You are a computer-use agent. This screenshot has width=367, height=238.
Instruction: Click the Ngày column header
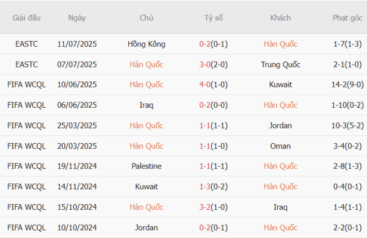click(77, 18)
